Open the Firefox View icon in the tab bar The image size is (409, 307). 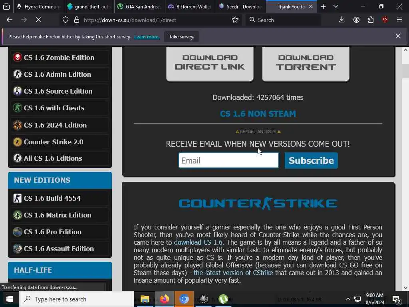[6, 7]
